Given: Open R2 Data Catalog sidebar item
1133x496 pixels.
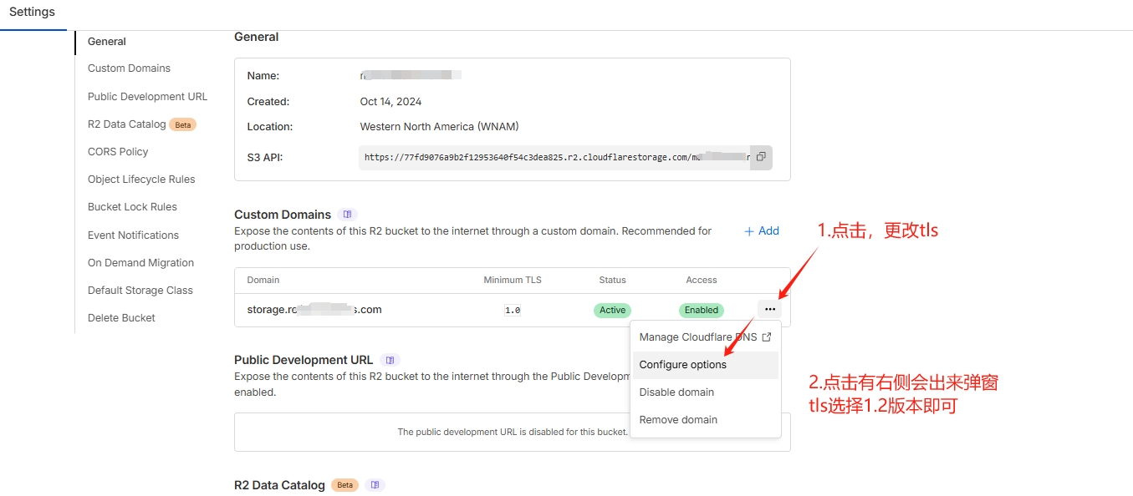Looking at the screenshot, I should coord(127,124).
